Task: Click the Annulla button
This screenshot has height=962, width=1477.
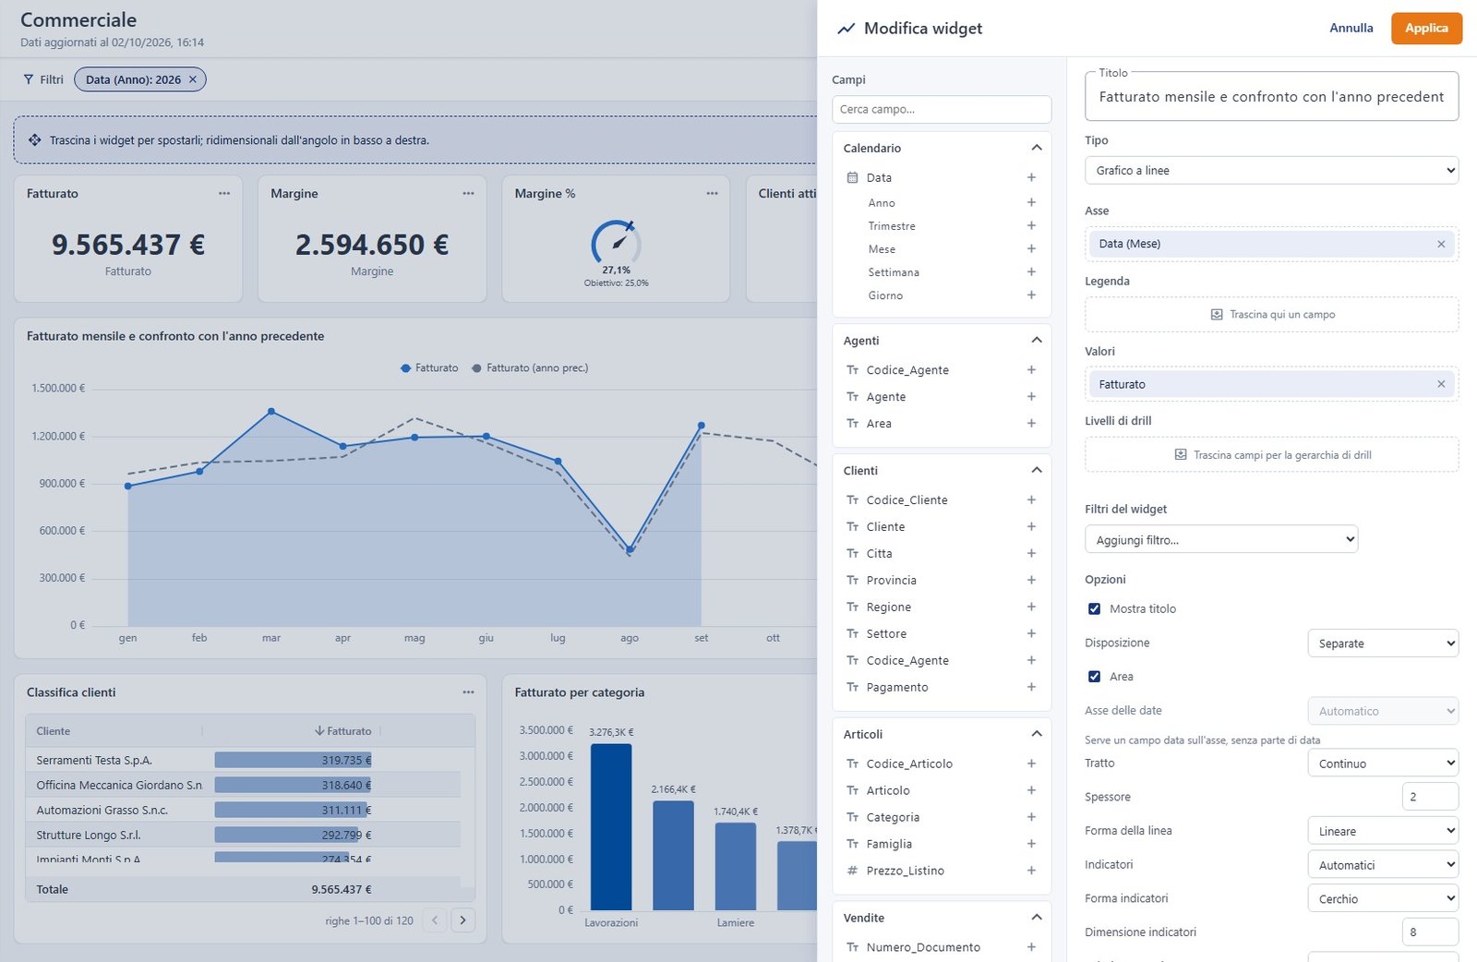Action: tap(1351, 28)
